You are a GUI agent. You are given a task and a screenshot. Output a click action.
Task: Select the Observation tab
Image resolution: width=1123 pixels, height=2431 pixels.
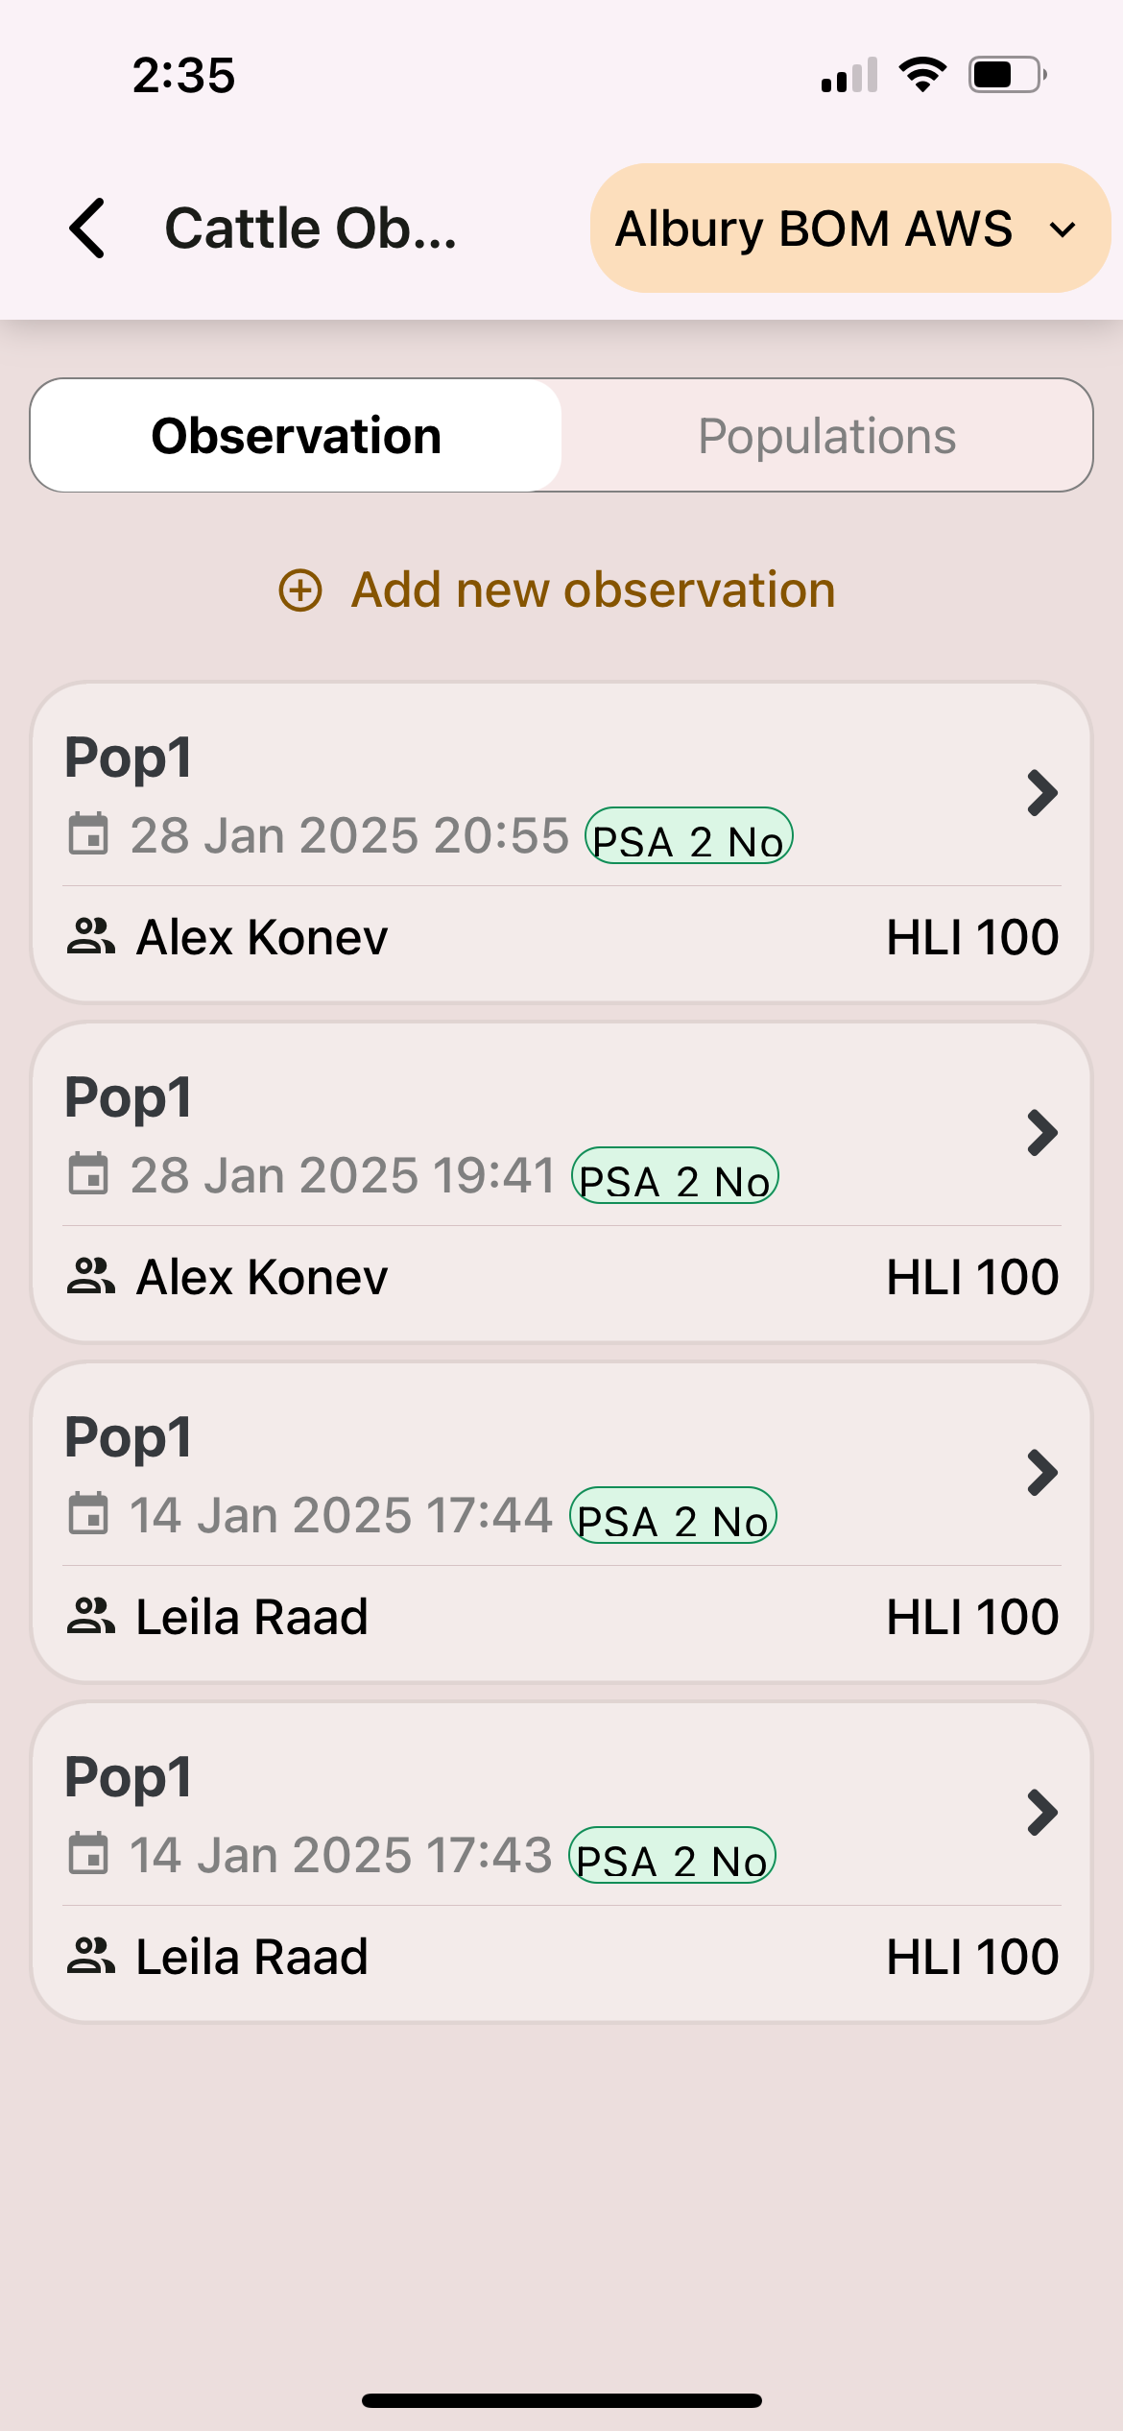297,436
